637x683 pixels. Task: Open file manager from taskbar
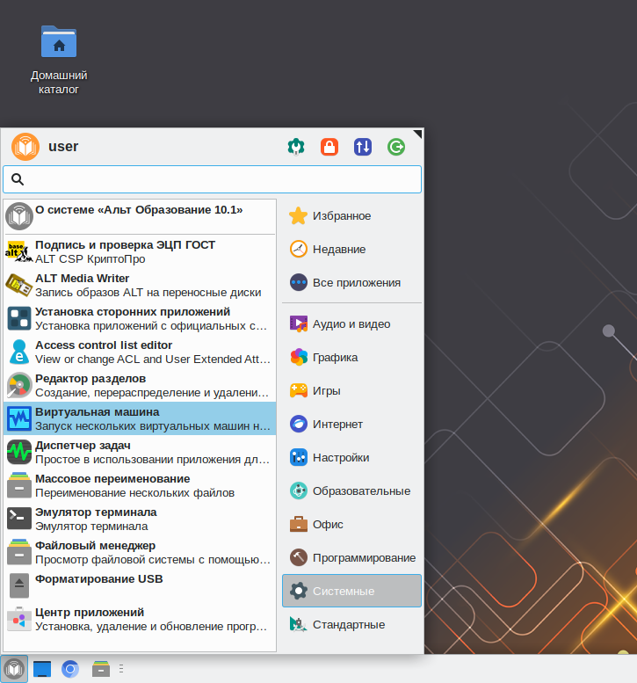tap(101, 669)
